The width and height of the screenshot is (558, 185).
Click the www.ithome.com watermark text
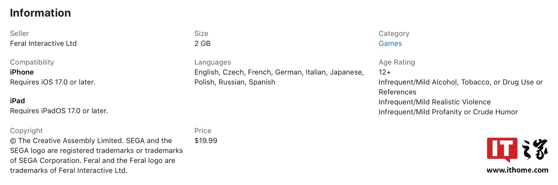(517, 170)
